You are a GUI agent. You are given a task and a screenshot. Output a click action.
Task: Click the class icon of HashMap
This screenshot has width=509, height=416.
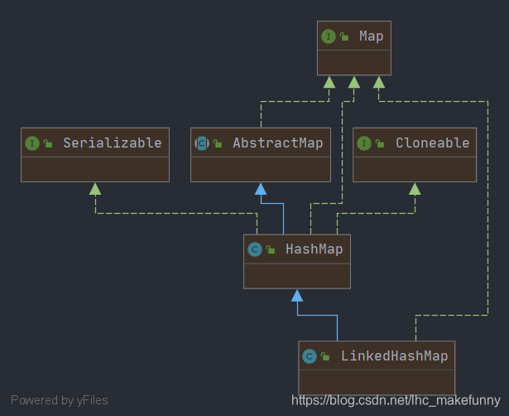click(255, 249)
